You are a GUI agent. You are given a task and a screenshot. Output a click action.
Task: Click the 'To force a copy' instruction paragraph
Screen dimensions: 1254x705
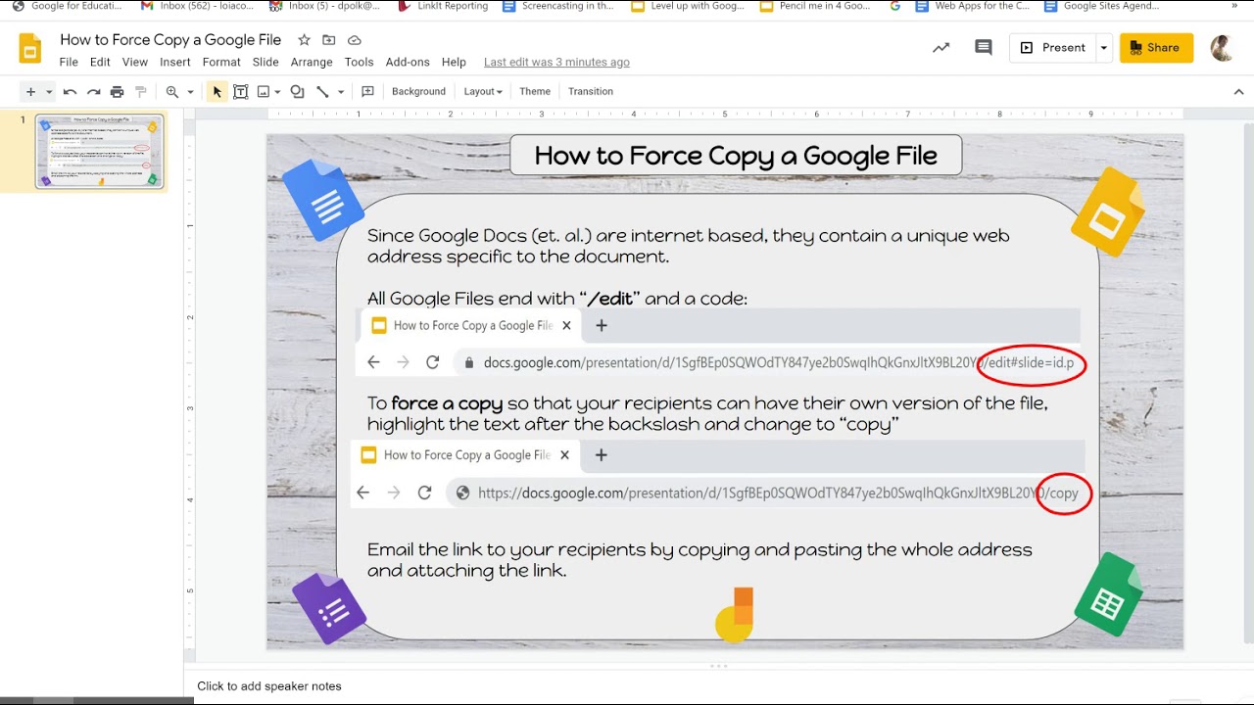(x=707, y=414)
